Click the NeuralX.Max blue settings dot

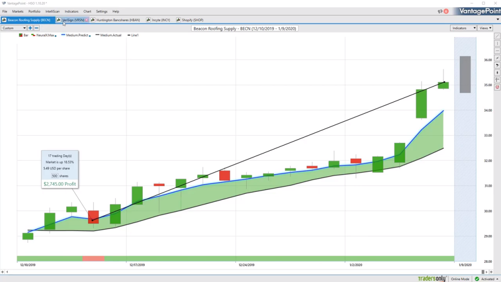click(56, 36)
